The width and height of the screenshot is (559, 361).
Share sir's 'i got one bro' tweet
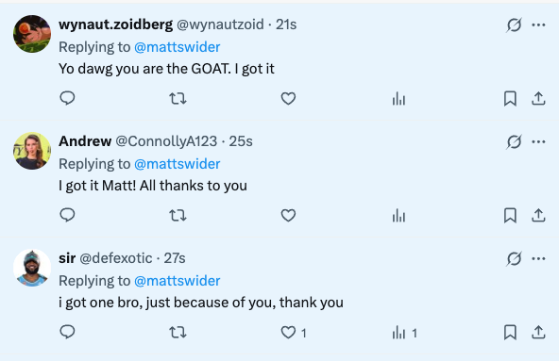click(538, 332)
